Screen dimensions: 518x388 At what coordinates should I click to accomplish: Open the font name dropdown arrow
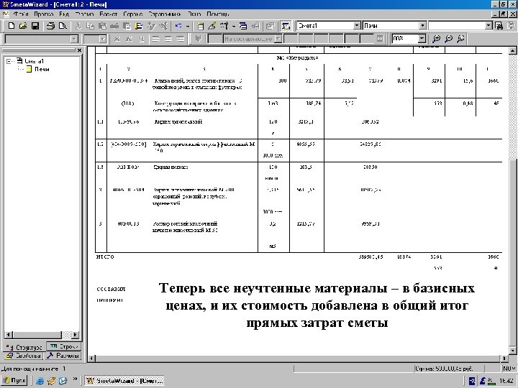[74, 40]
